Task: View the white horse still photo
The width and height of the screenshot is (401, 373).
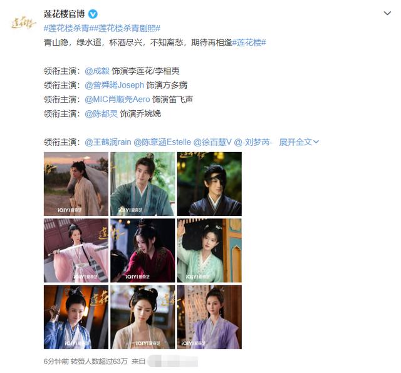Action: point(76,184)
